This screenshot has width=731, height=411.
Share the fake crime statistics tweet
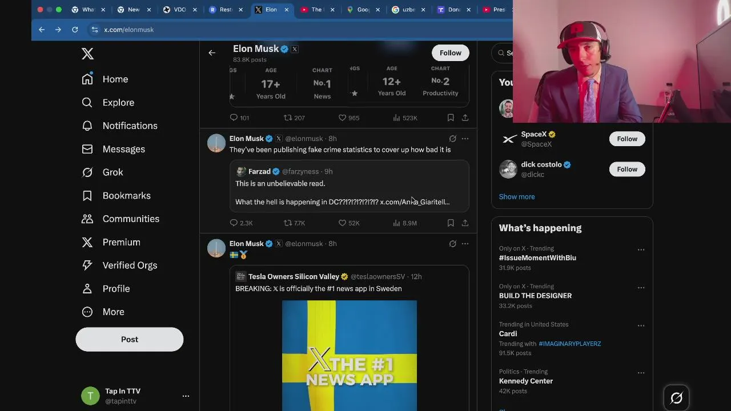[x=465, y=223]
